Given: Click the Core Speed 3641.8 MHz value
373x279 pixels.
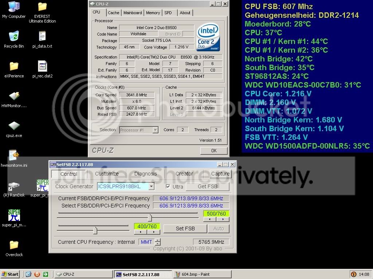Looking at the screenshot, I should (137, 95).
